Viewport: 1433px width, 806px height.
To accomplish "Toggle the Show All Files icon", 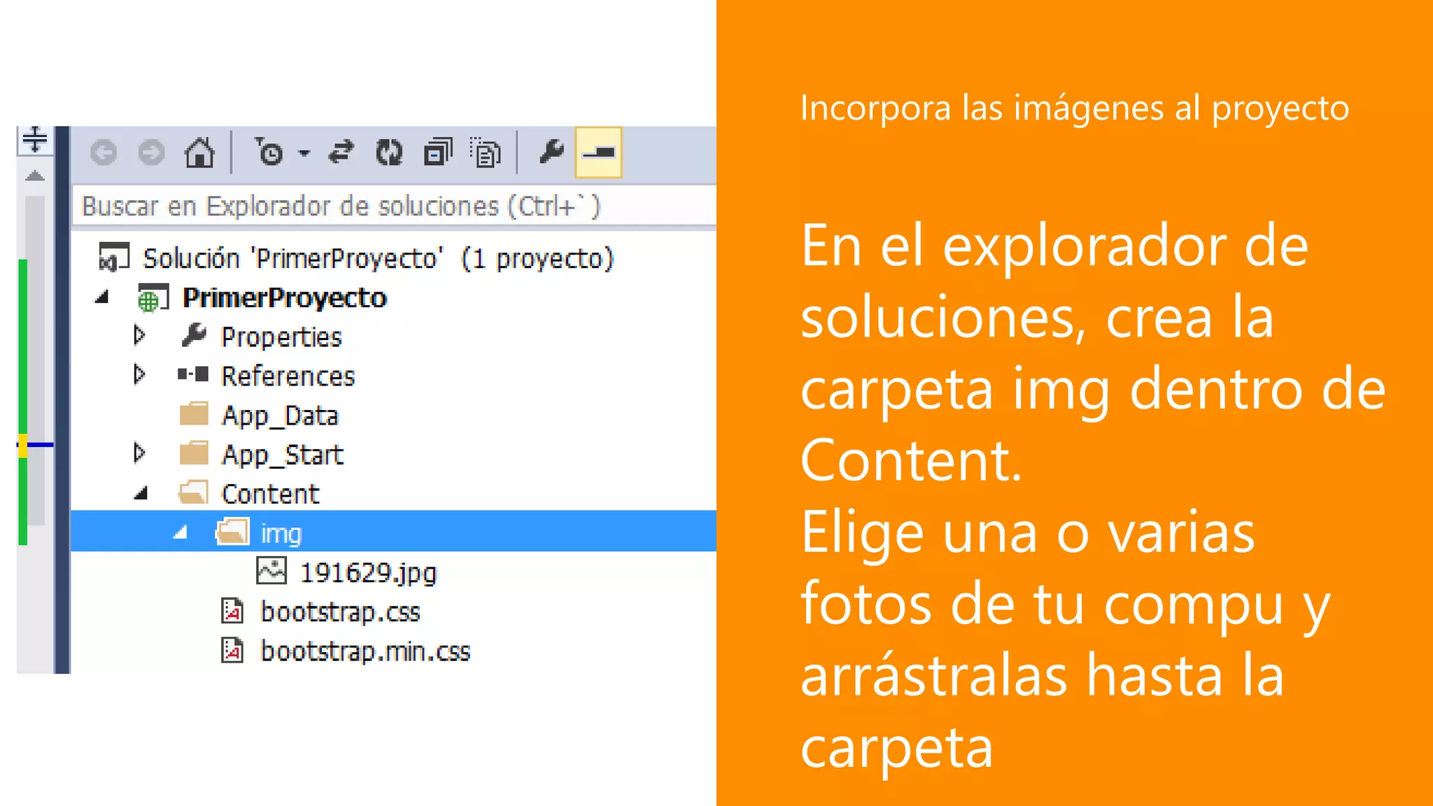I will point(485,152).
